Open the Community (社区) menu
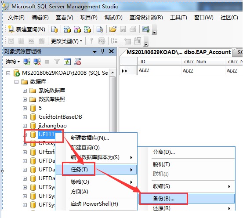 pyautogui.click(x=229, y=18)
